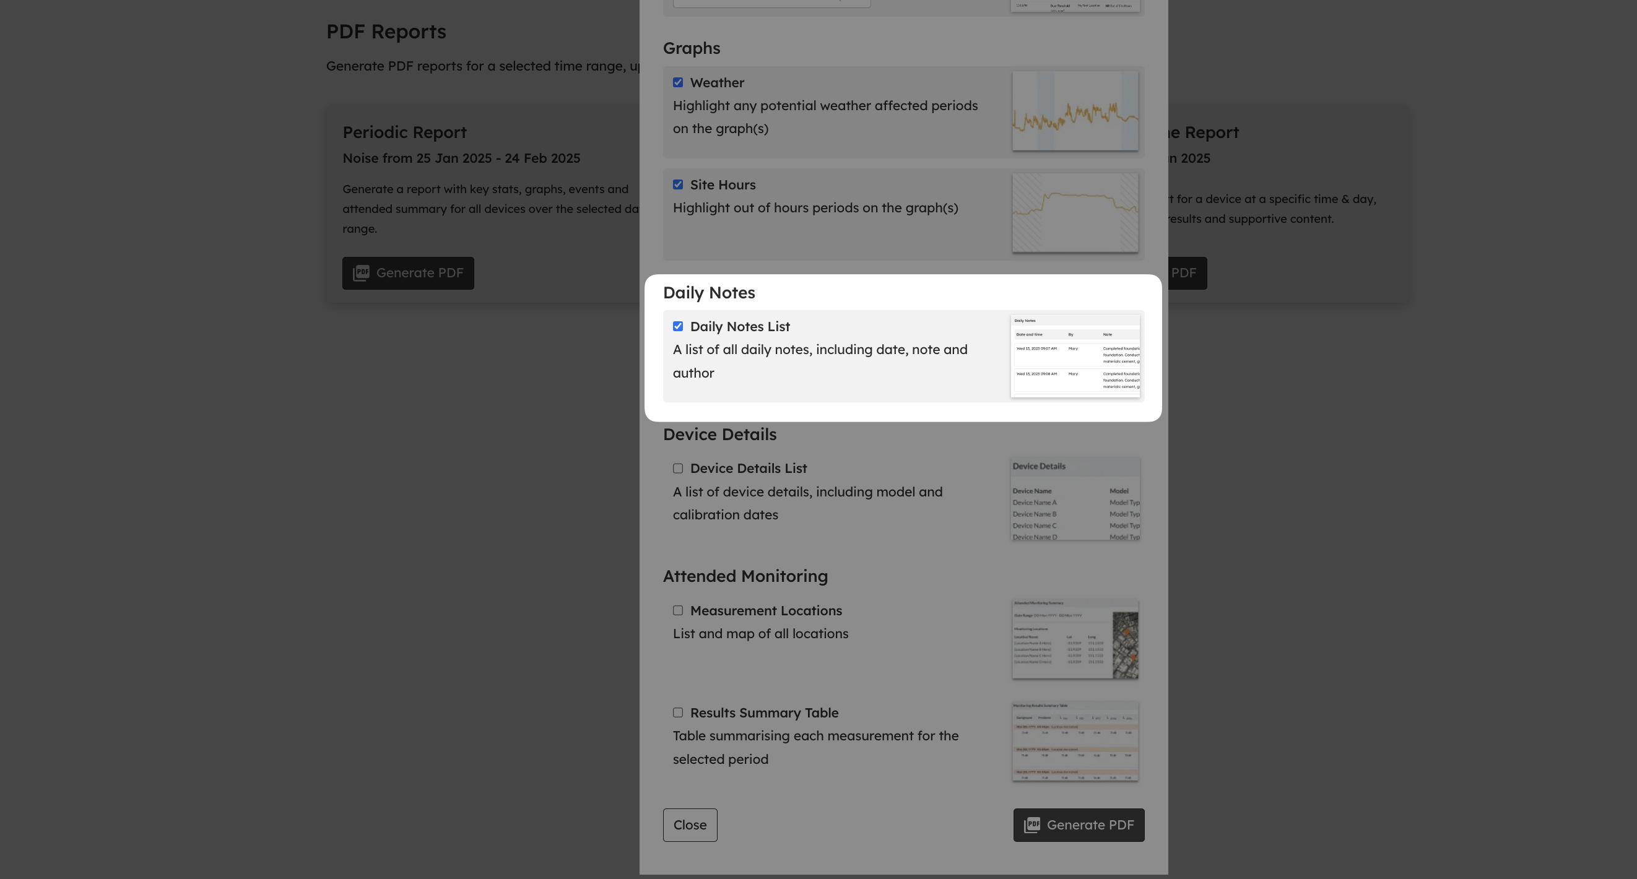Check the Measurement Locations option

[678, 611]
